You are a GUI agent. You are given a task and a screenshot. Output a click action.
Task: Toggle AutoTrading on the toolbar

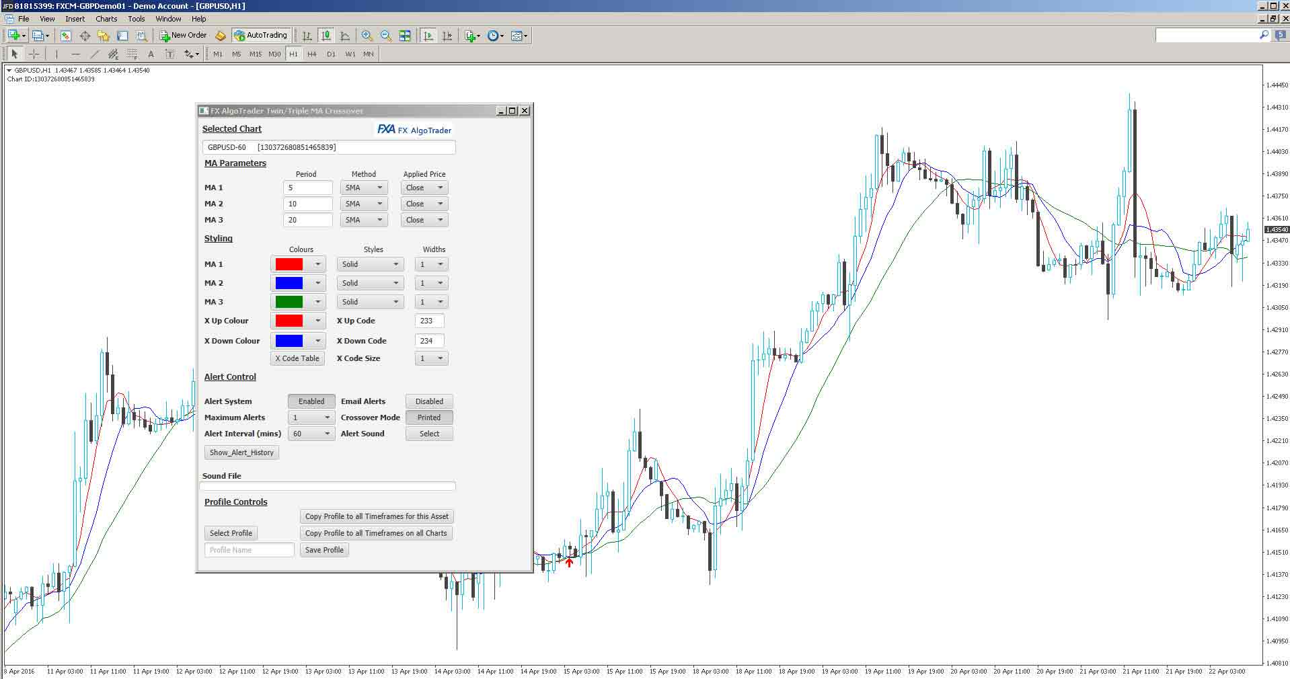(x=262, y=35)
